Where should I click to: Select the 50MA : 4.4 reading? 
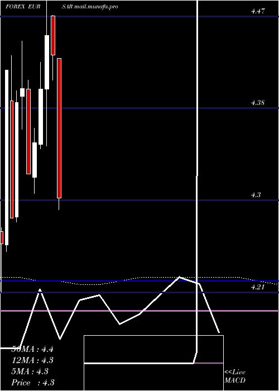32,349
